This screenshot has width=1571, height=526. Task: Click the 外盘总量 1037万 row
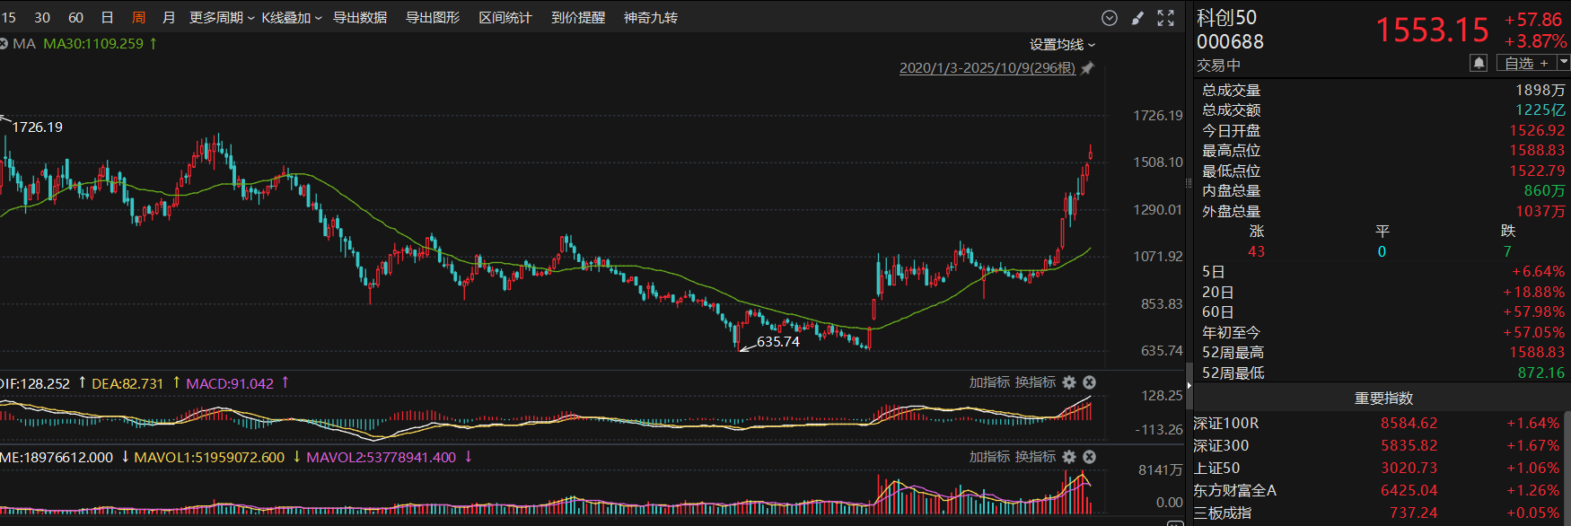pyautogui.click(x=1383, y=211)
